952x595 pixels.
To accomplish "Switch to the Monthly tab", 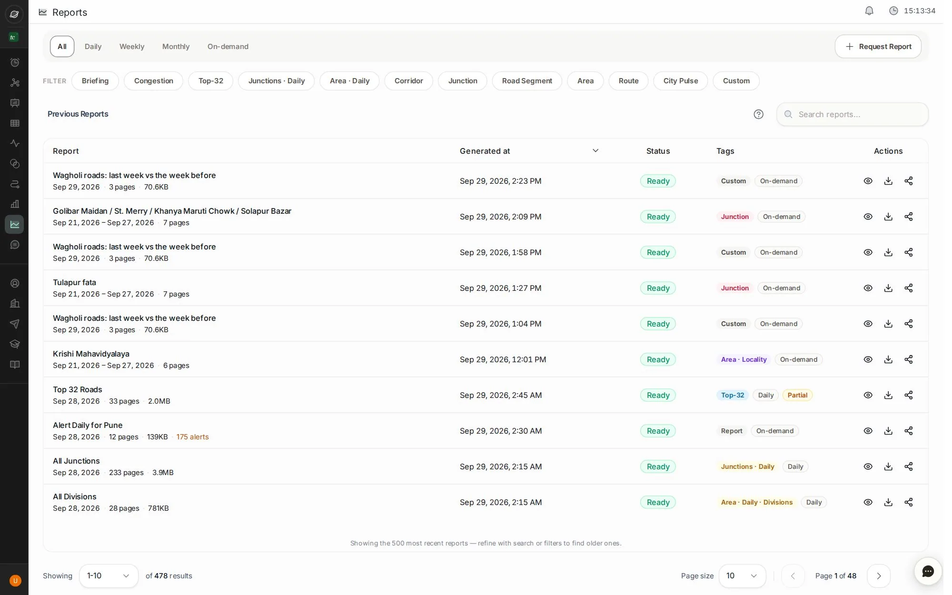I will [x=176, y=47].
